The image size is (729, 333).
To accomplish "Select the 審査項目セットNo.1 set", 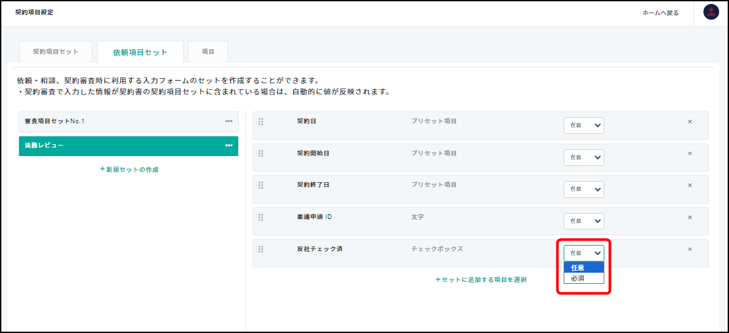I will [129, 122].
